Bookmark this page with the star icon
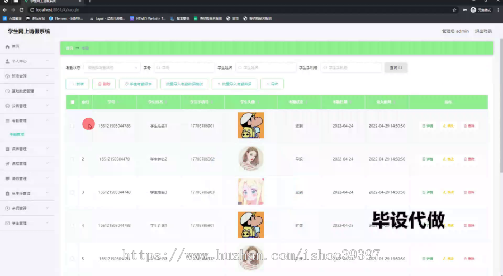 coord(454,10)
